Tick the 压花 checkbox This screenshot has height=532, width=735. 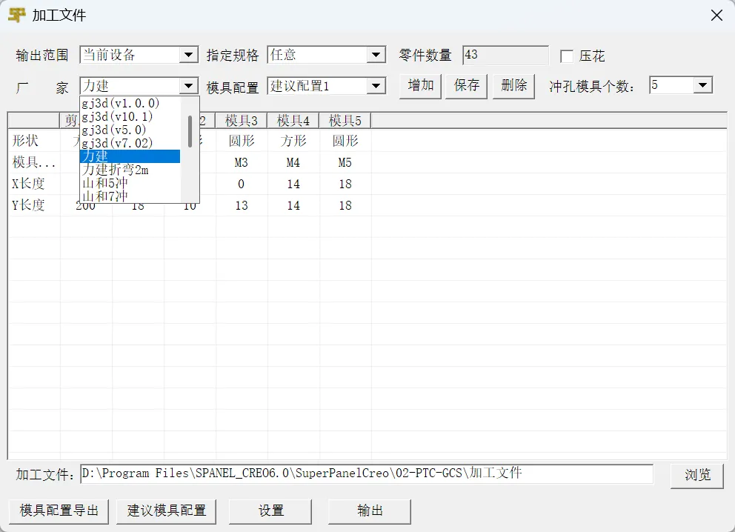(x=566, y=56)
